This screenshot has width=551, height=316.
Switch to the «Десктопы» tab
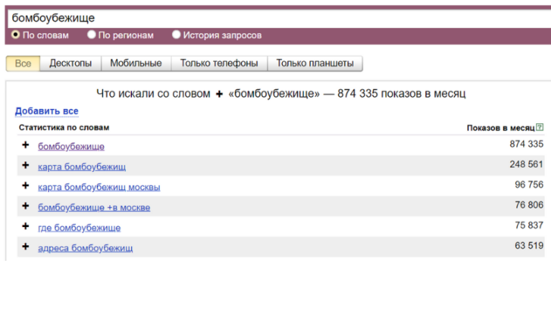tap(70, 64)
